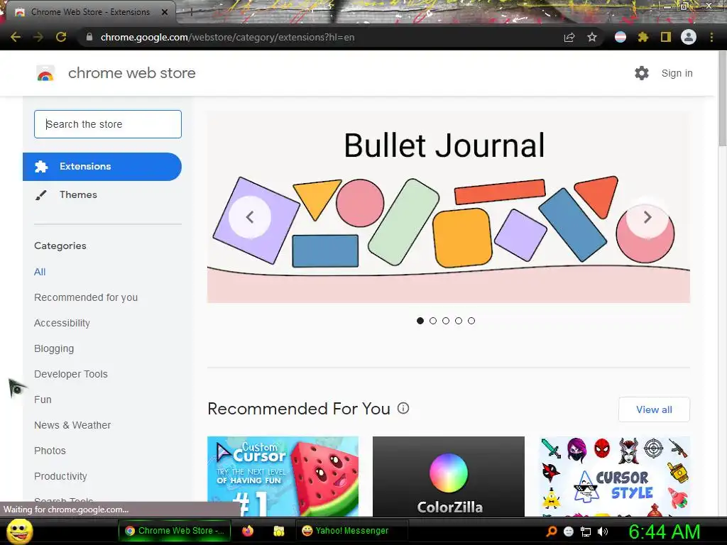727x545 pixels.
Task: Open the Photos category
Action: (x=50, y=451)
